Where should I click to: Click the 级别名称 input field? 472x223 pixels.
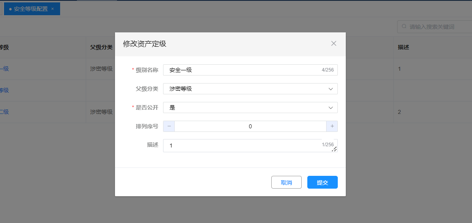click(x=250, y=70)
